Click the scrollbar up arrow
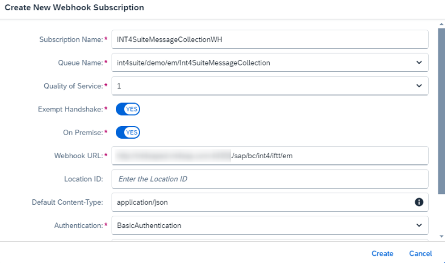The height and width of the screenshot is (263, 445). [441, 24]
